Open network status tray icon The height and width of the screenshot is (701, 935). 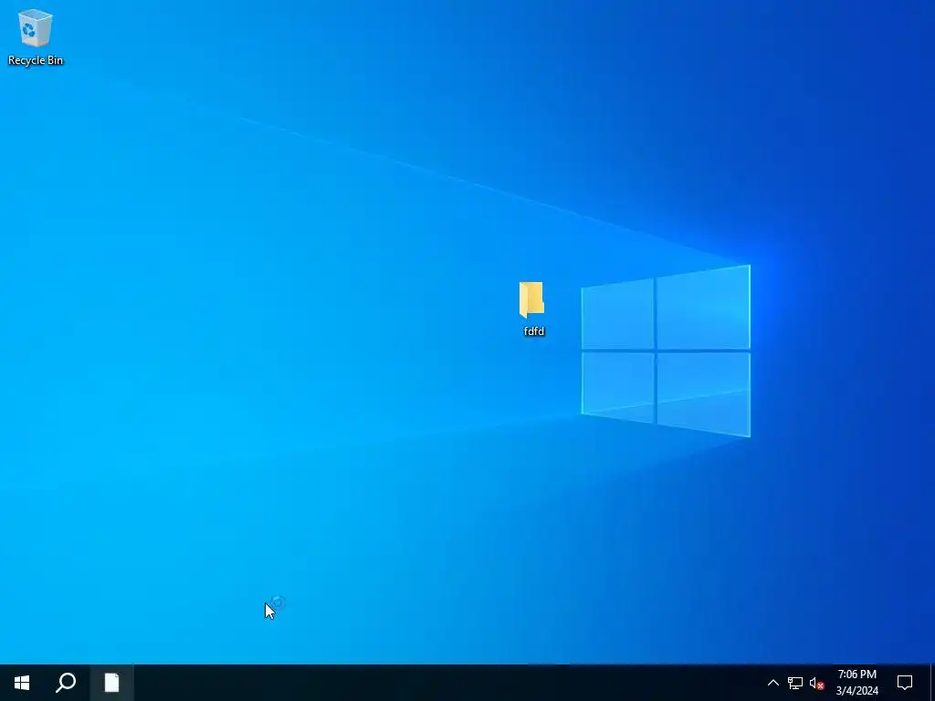coord(795,683)
